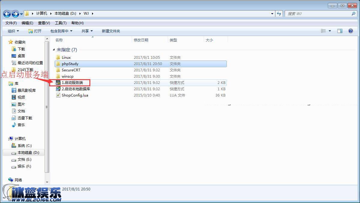Open the 帮助(H) menu

coord(77,23)
